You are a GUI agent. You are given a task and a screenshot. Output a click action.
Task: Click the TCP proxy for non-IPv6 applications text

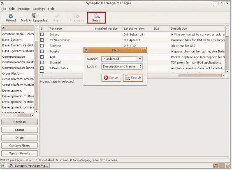(x=196, y=62)
